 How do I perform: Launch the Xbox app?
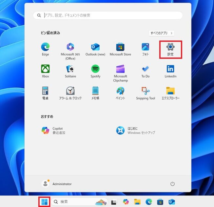pos(45,71)
